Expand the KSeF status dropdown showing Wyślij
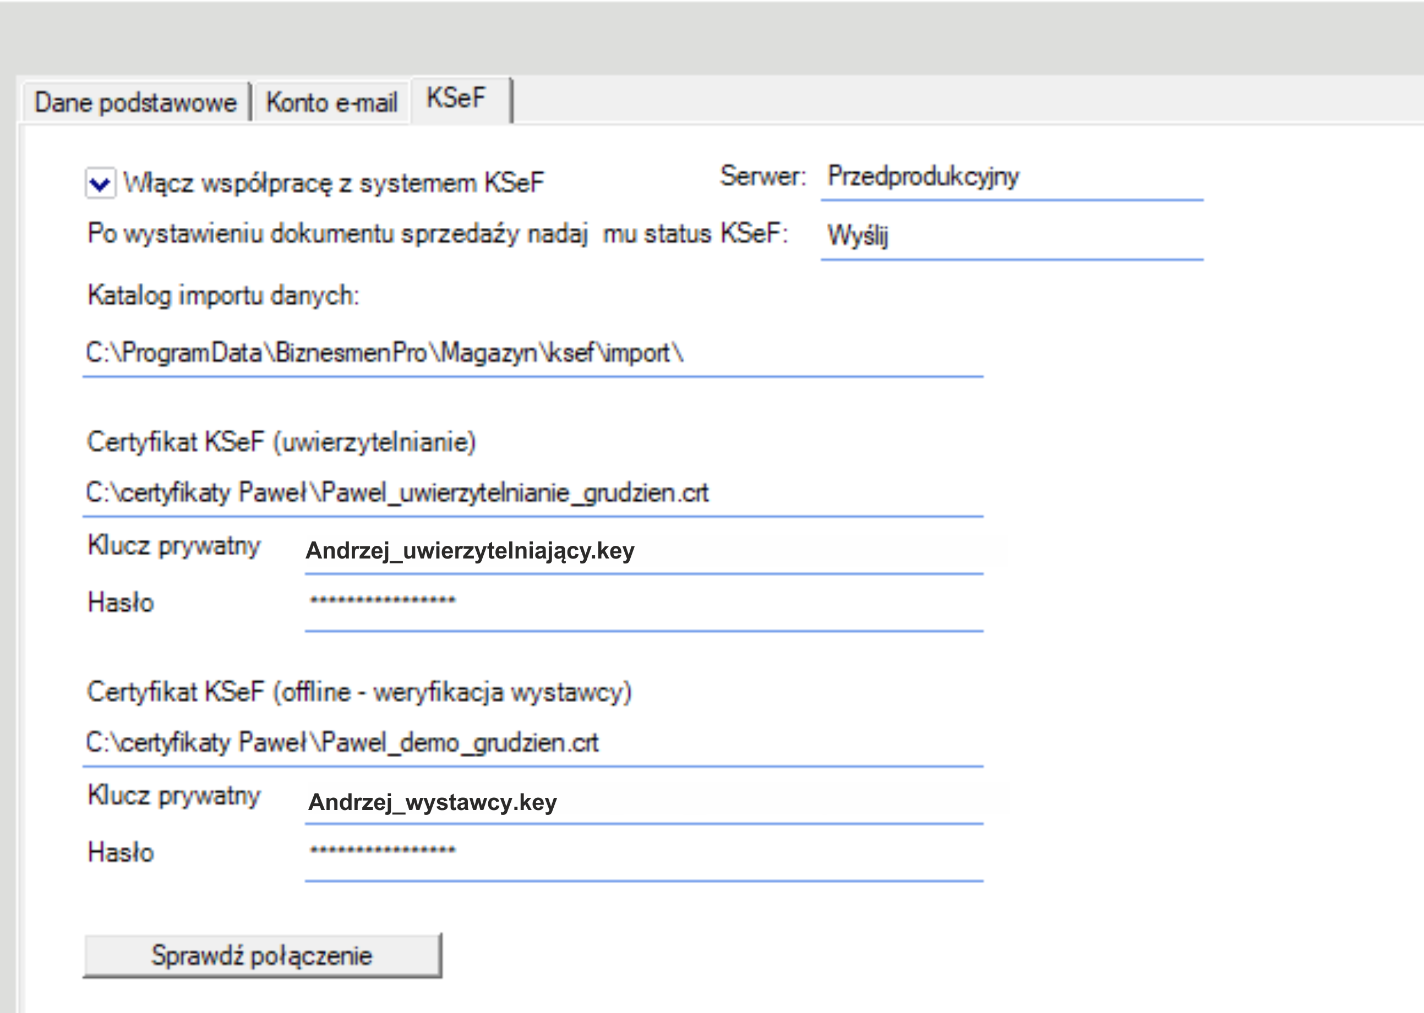The image size is (1424, 1013). point(1011,236)
